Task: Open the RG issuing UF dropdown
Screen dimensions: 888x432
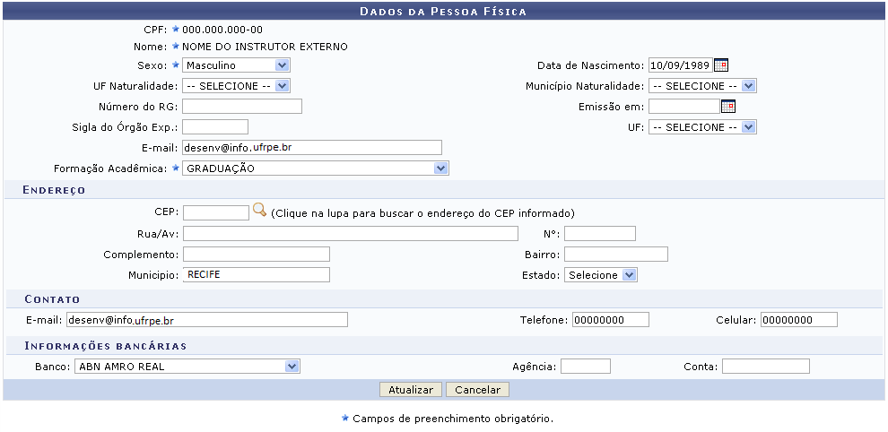Action: click(702, 127)
